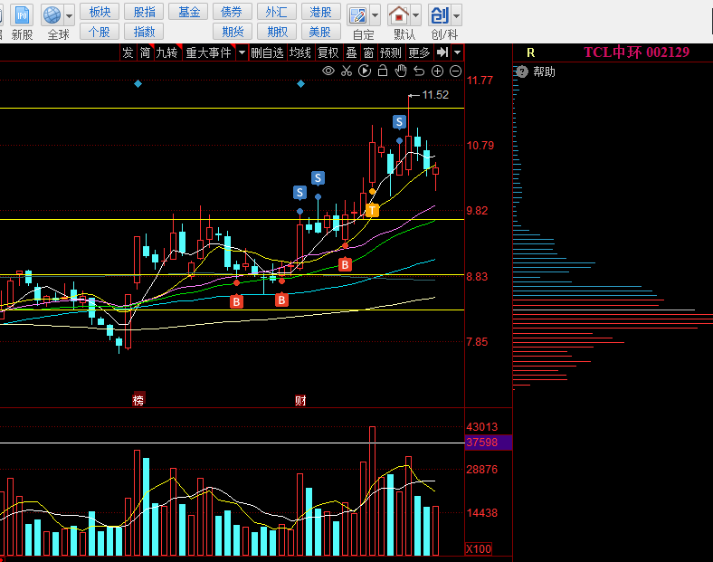Viewport: 713px width, 562px height.
Task: Click the undo arrow icon
Action: pos(419,71)
